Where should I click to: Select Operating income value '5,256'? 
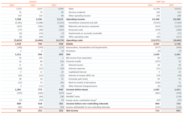pyautogui.click(x=39, y=19)
